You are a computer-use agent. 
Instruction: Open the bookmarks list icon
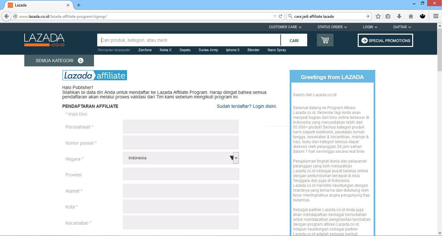[x=388, y=16]
